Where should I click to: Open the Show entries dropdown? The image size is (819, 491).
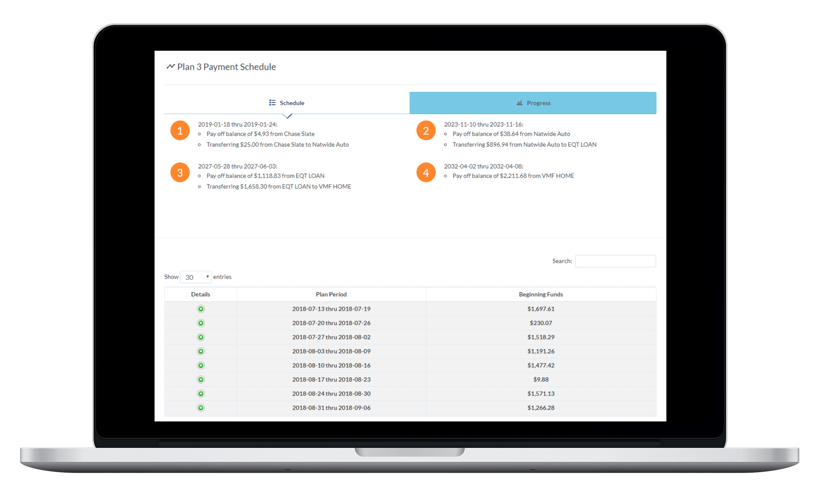196,277
